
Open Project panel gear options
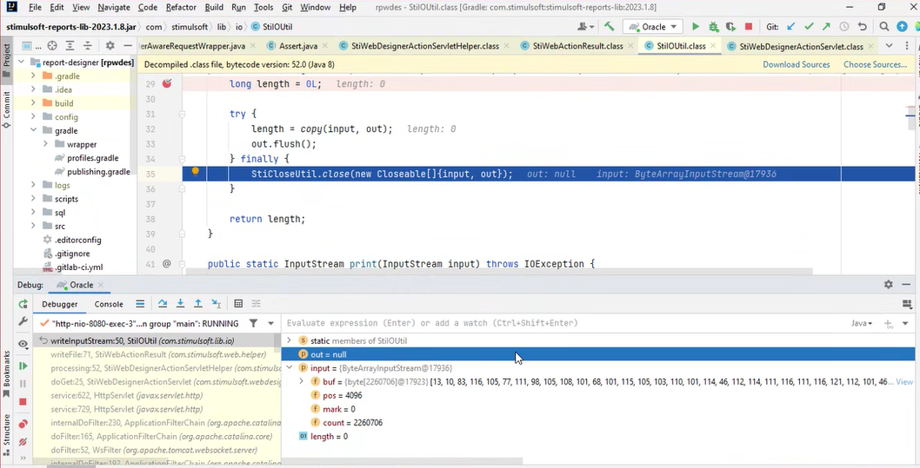pyautogui.click(x=110, y=46)
